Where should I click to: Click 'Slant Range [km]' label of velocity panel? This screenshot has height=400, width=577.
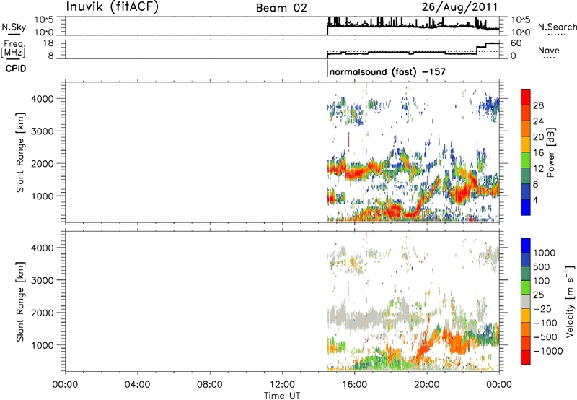pos(20,302)
